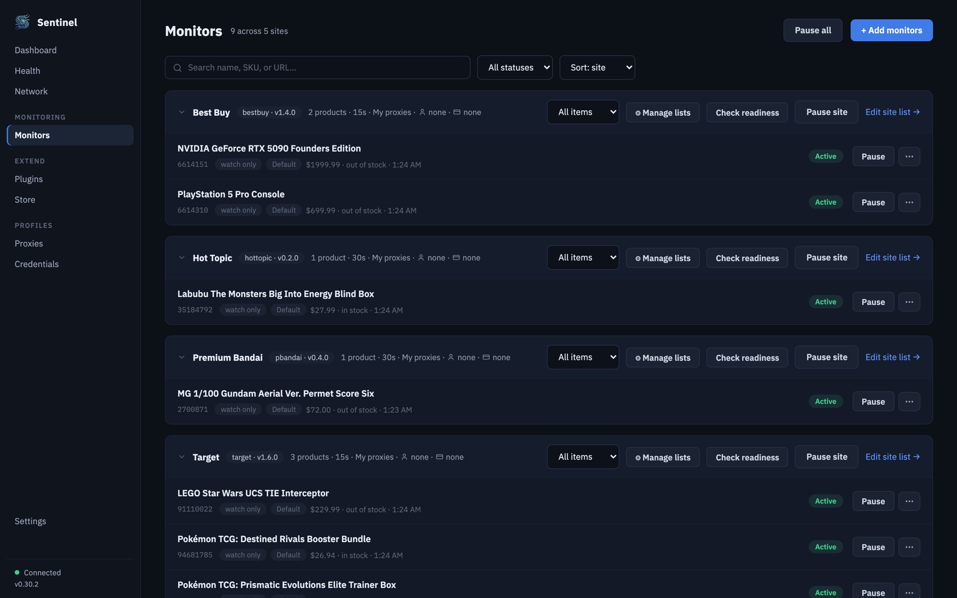Open Hot Topic All items dropdown
Screen dimensions: 957x598
point(583,257)
